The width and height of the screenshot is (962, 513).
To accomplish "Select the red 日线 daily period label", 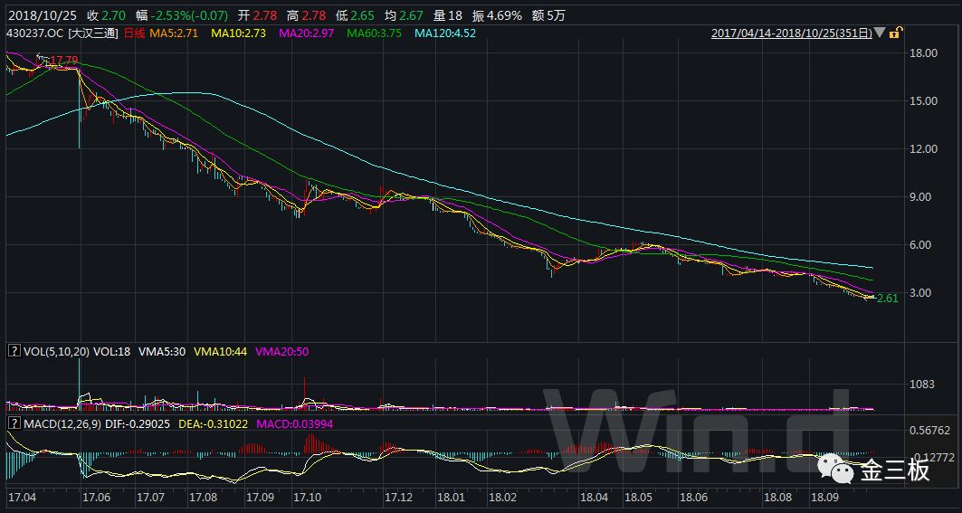I will [x=134, y=33].
